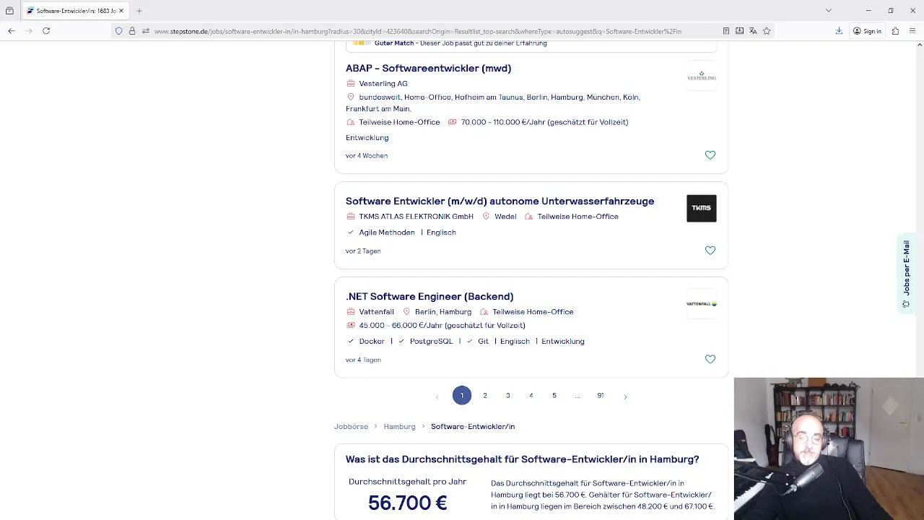Screen dimensions: 924x520
Task: Click the PostgreSQL skill tag
Action: tap(432, 342)
